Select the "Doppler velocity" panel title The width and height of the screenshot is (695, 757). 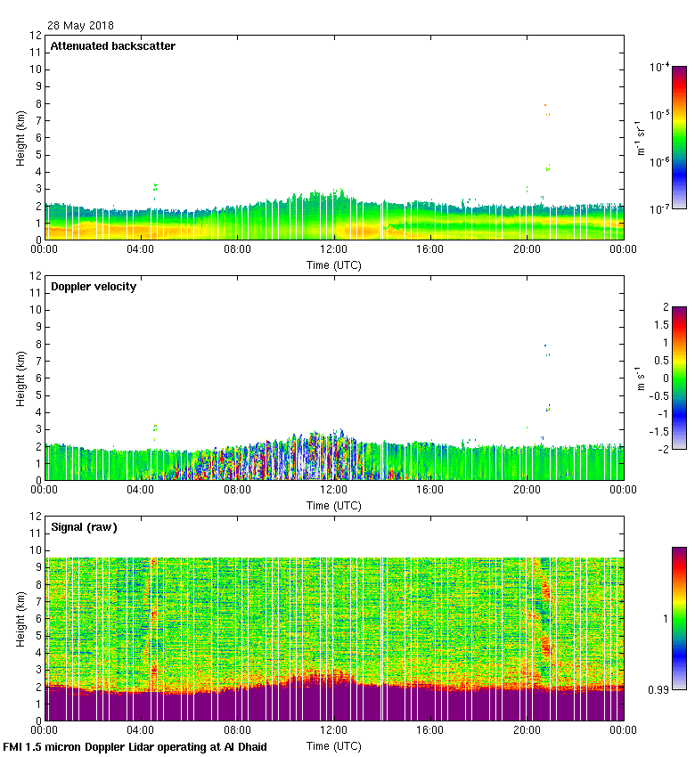[93, 287]
